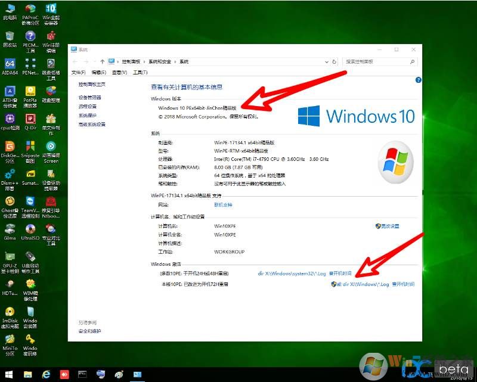
Task: Click the 更改设置 link
Action: click(390, 226)
